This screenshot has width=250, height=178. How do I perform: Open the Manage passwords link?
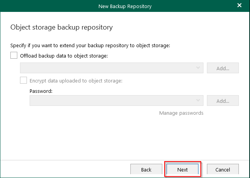pos(181,113)
